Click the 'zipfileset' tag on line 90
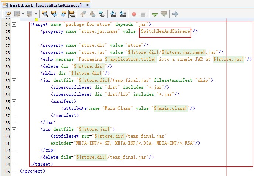254x176 pixels. pyautogui.click(x=66, y=136)
